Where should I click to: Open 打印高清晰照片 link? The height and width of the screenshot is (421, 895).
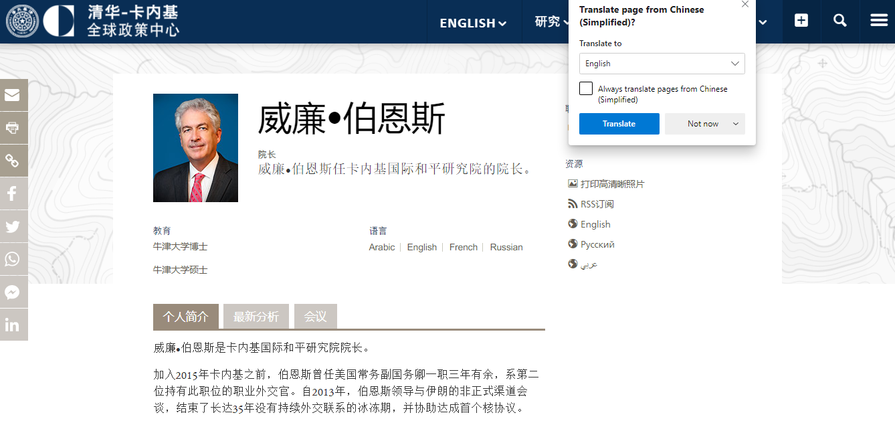(613, 184)
